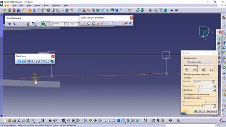This screenshot has width=226, height=127.
Task: Click the skip to beginning icon
Action: pyautogui.click(x=172, y=10)
